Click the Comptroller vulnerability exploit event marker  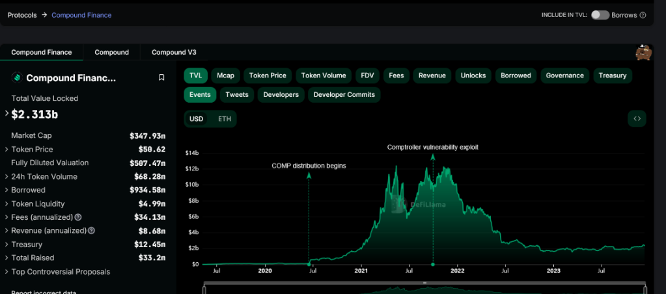click(x=433, y=264)
